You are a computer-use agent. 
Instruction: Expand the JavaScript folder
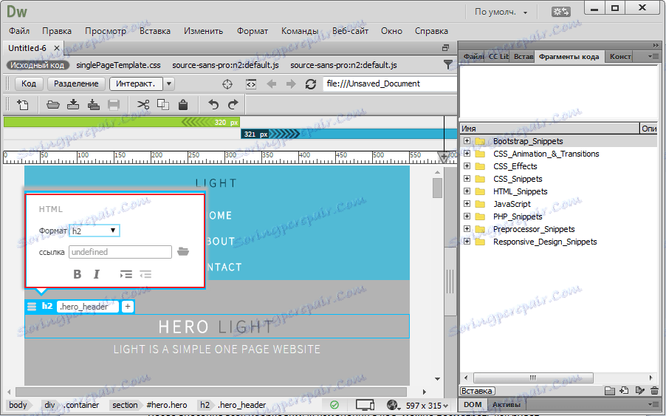(x=467, y=203)
